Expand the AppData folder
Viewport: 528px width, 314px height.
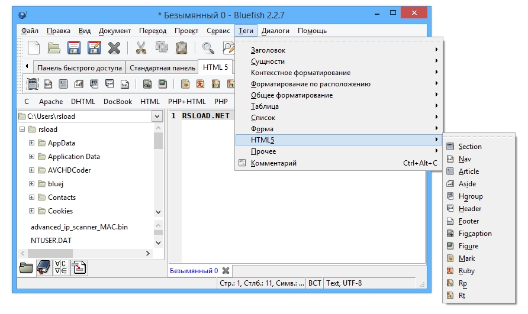pos(31,143)
